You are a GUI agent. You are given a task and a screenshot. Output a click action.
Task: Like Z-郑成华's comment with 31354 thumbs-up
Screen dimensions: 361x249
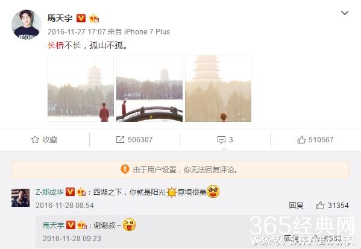pos(332,205)
